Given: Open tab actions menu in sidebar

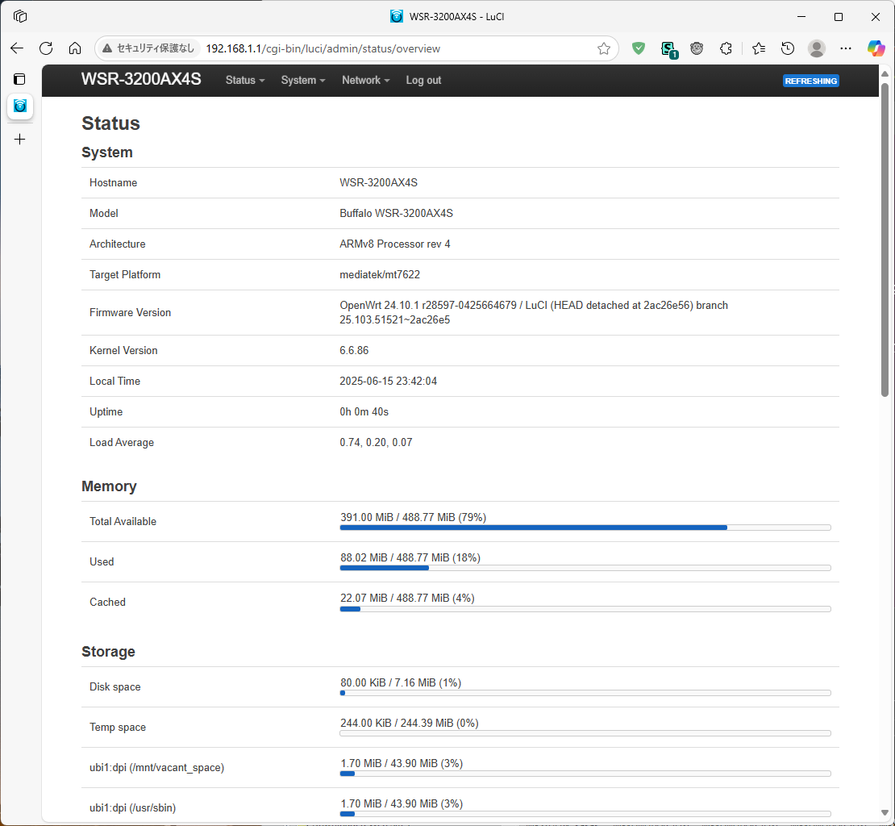Looking at the screenshot, I should coord(20,79).
